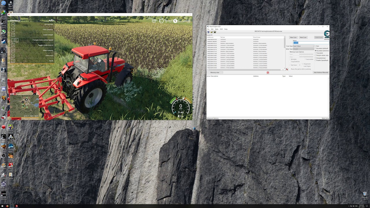
Task: Click the open folder icon in Cheat Engine toolbar
Action: pos(212,32)
